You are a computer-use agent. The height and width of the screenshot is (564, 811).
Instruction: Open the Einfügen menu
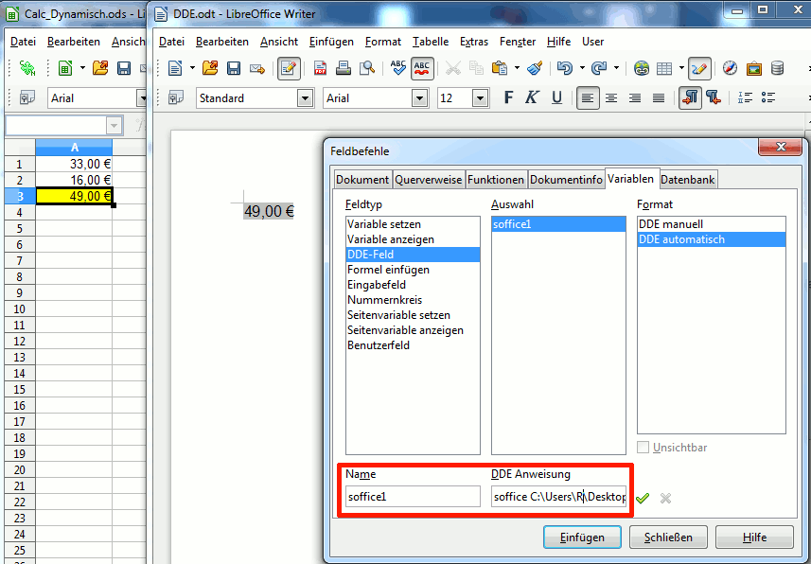click(x=331, y=42)
